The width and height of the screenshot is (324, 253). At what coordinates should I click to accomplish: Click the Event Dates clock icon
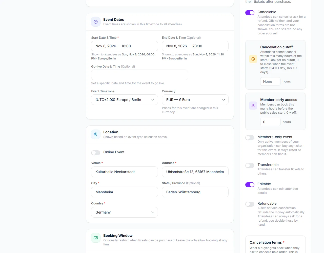96,22
